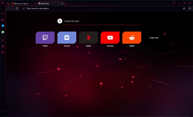Image resolution: width=193 pixels, height=117 pixels.
Task: Click the Add a site button
Action: coord(153,38)
